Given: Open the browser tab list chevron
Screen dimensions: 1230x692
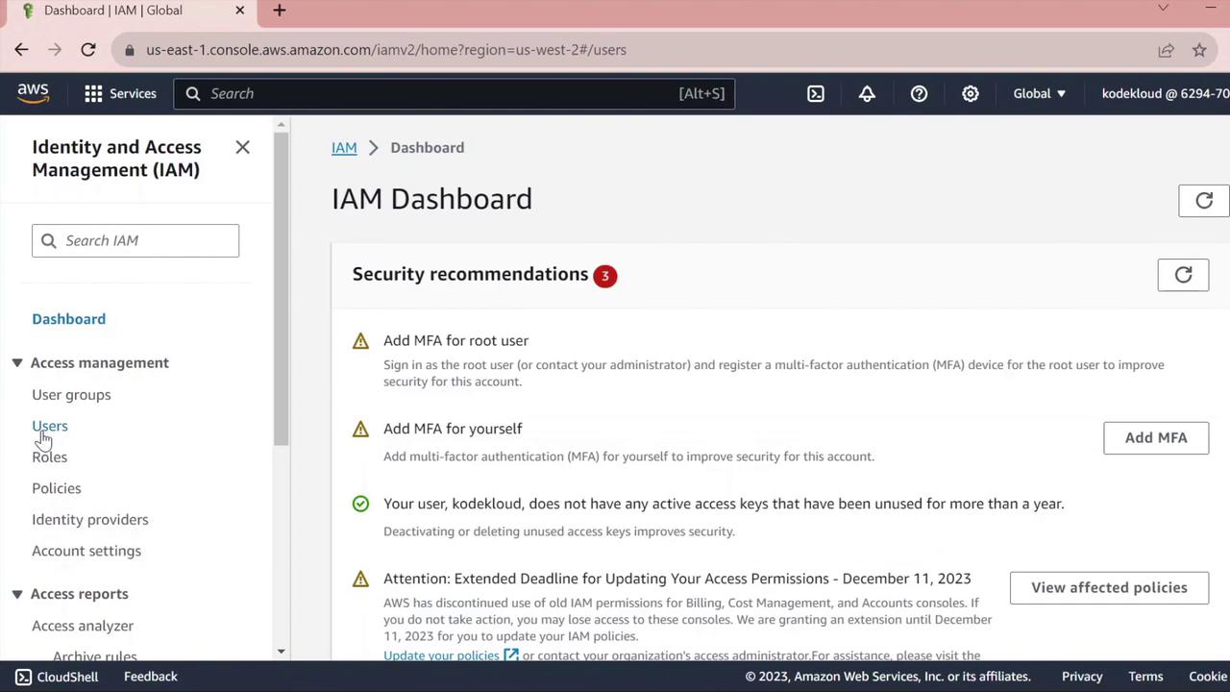Looking at the screenshot, I should click(x=1163, y=9).
